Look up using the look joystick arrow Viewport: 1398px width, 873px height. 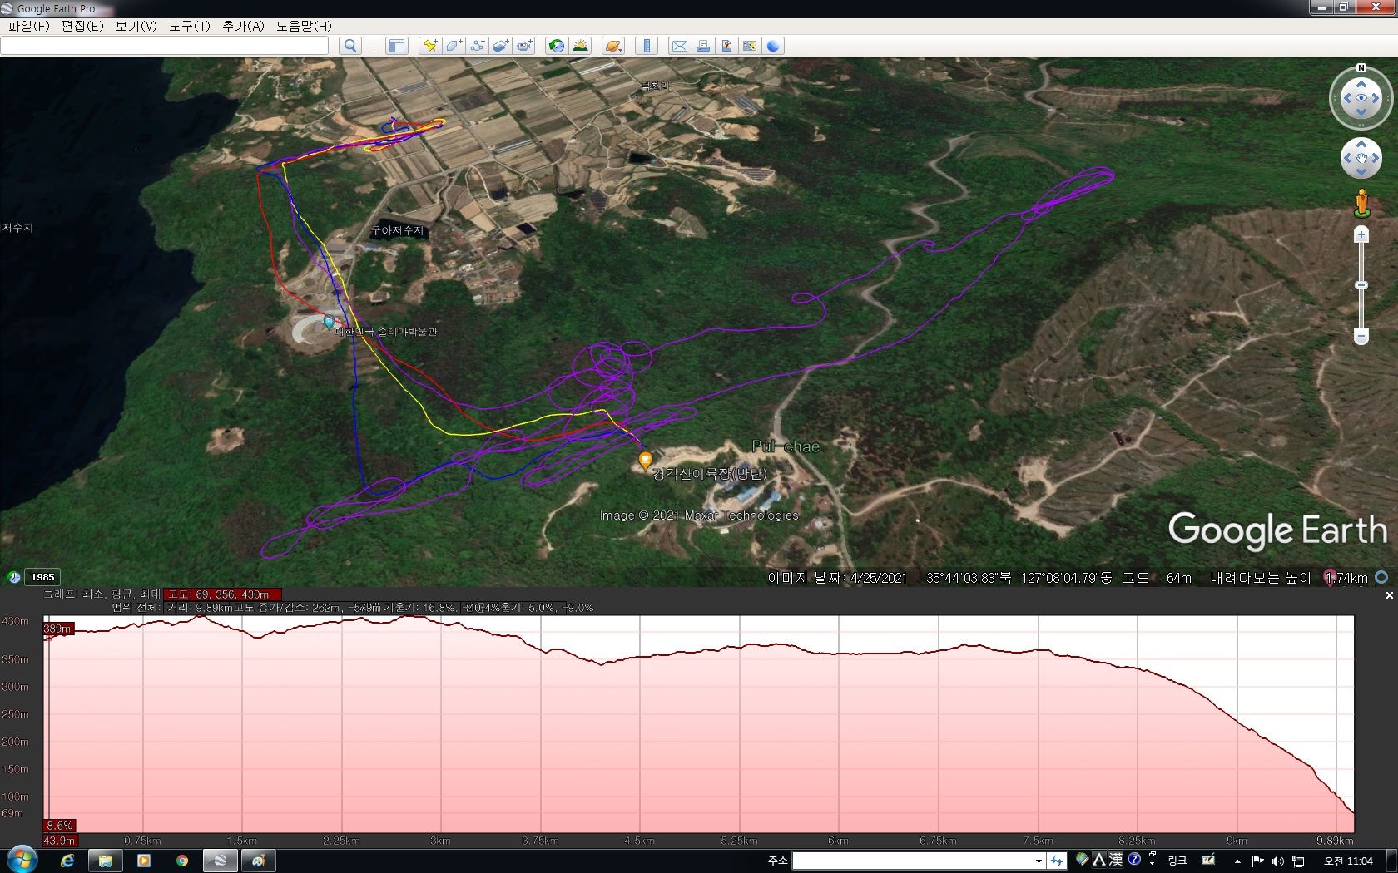1361,84
